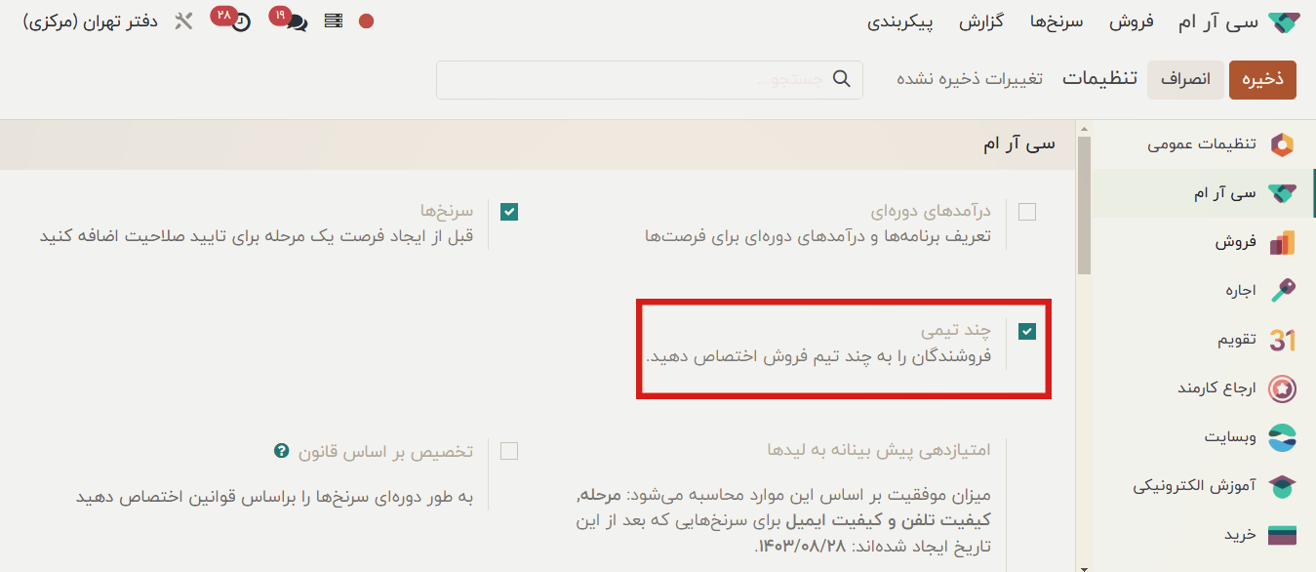
Task: Open فروش settings via its chart icon
Action: (1284, 241)
